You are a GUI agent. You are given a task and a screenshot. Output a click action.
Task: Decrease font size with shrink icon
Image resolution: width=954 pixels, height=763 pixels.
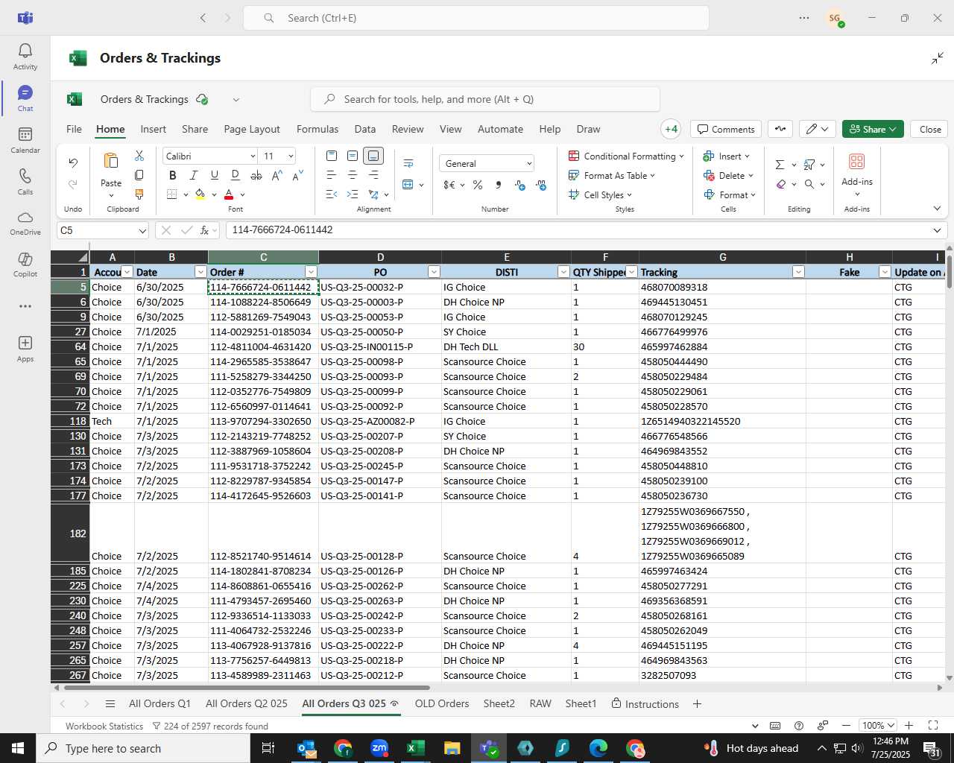coord(297,175)
